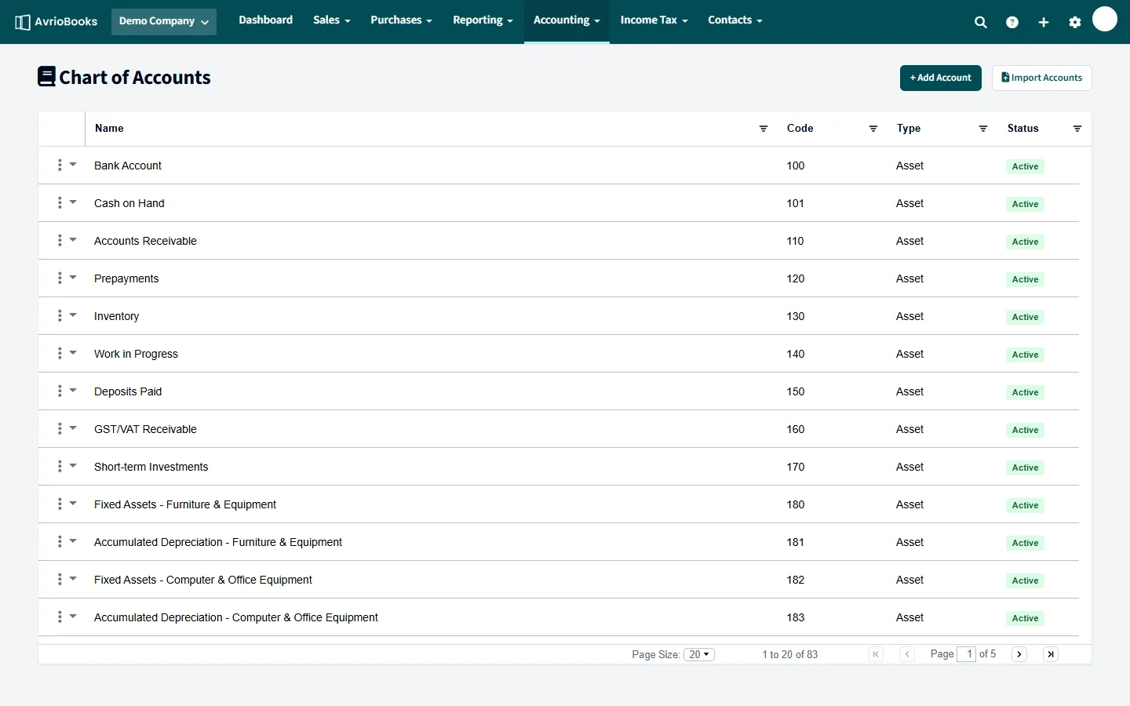The image size is (1130, 706).
Task: Open Name column filter menu icon
Action: [x=764, y=129]
